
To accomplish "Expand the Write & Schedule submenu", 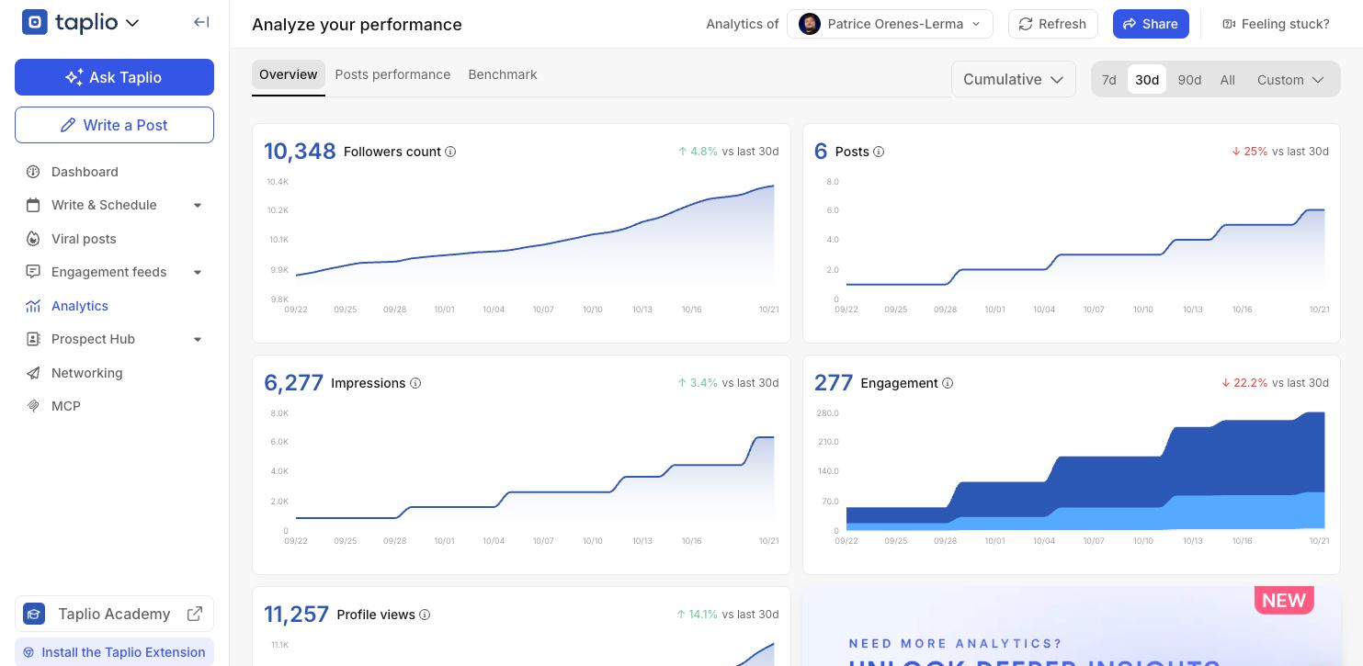I will [198, 205].
